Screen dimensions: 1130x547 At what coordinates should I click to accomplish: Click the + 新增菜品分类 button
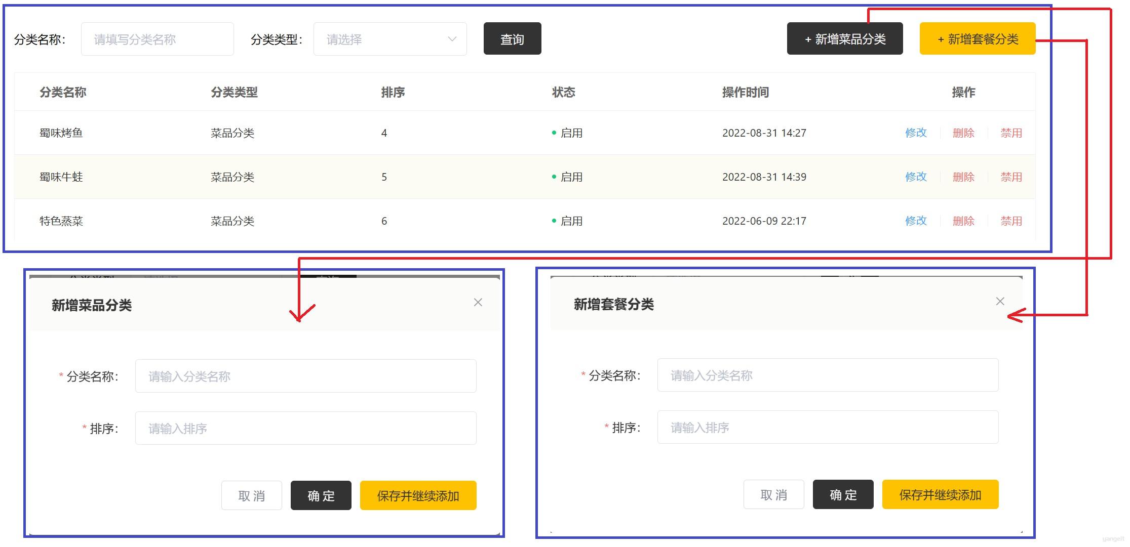coord(844,39)
